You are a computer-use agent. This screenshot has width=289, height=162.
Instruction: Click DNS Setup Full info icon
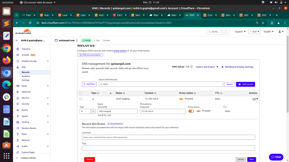[x=192, y=67]
